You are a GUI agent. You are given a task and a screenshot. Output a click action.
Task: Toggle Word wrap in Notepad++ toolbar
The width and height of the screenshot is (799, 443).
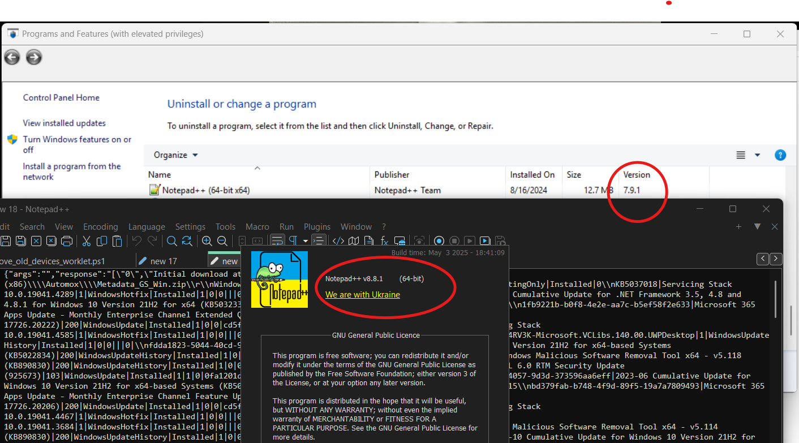(277, 240)
